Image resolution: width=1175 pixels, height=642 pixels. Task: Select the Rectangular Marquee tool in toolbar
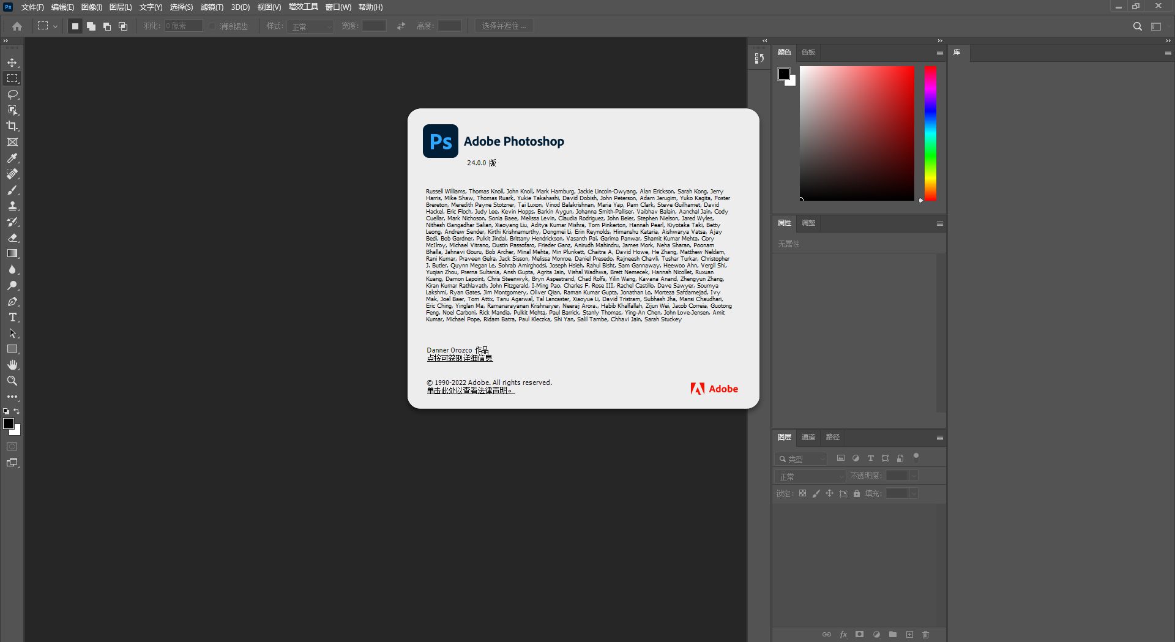(12, 78)
